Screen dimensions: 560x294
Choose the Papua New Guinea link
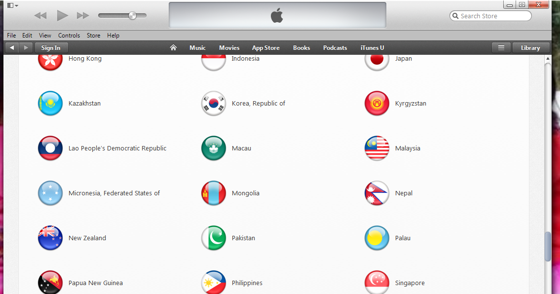point(96,283)
